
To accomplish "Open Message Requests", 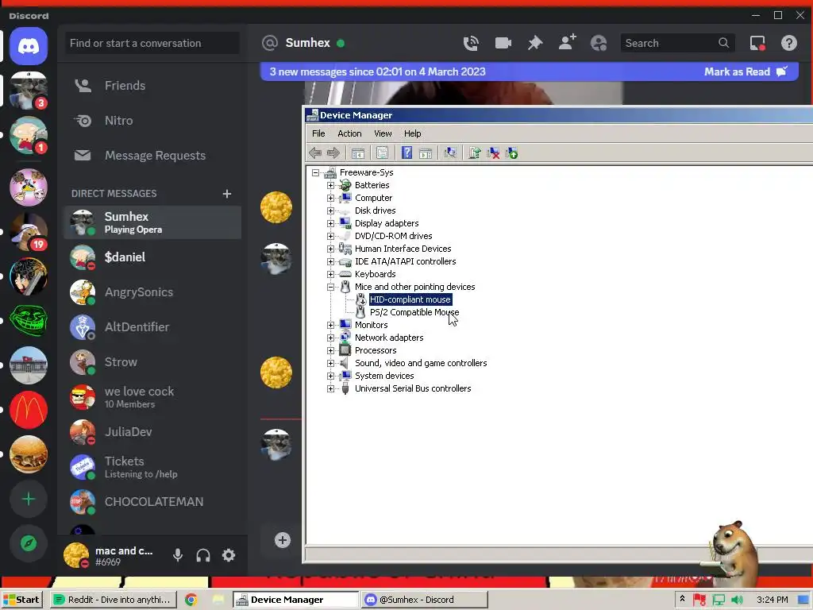I will pos(152,155).
